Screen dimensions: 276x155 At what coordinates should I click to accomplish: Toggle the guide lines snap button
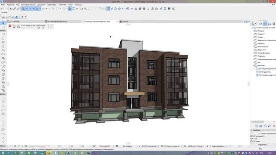pyautogui.click(x=24, y=9)
